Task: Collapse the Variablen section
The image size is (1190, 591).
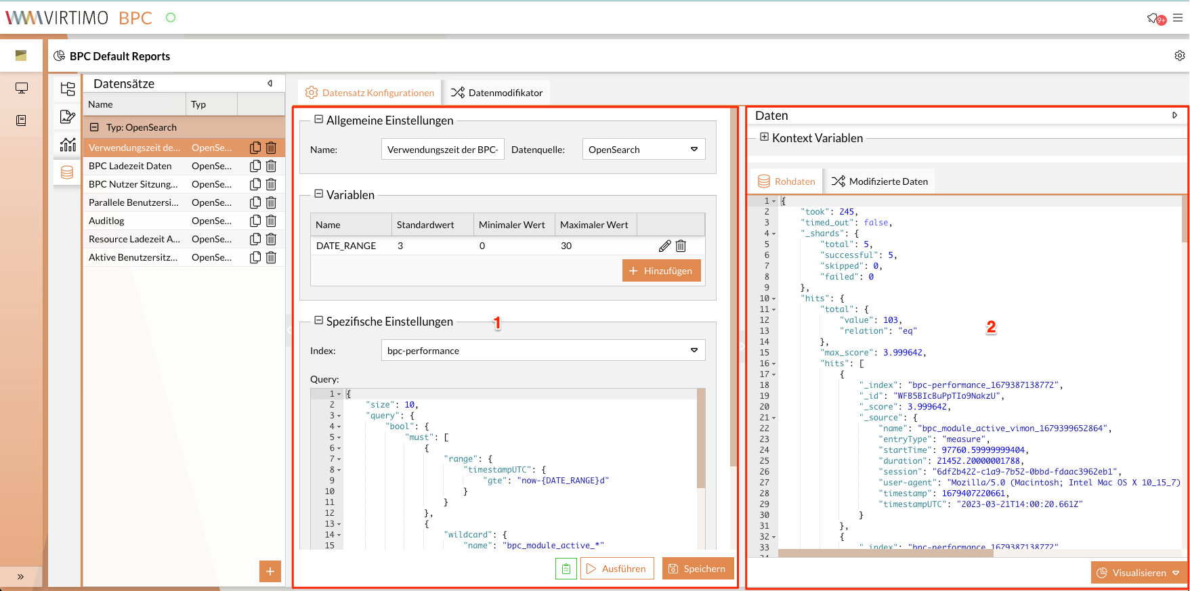Action: tap(318, 194)
